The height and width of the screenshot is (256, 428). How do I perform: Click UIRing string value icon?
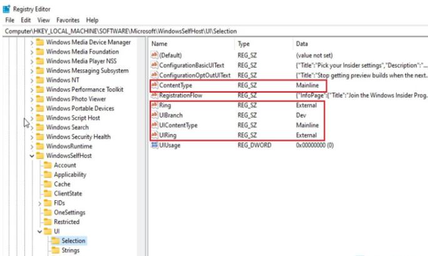[154, 135]
